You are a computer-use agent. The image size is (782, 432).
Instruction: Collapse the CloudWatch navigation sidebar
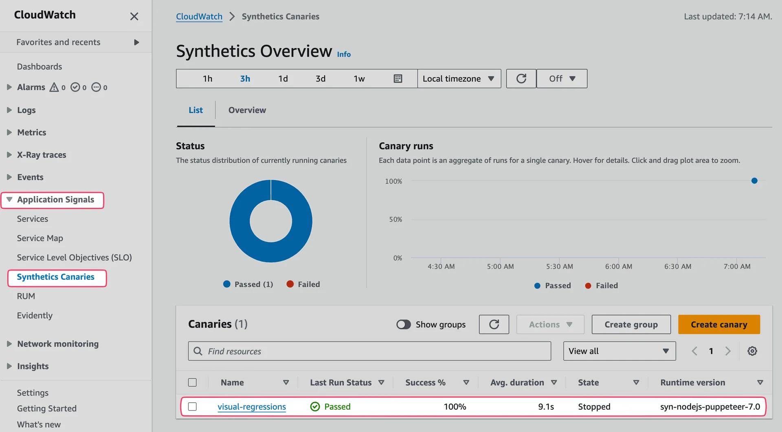[134, 16]
